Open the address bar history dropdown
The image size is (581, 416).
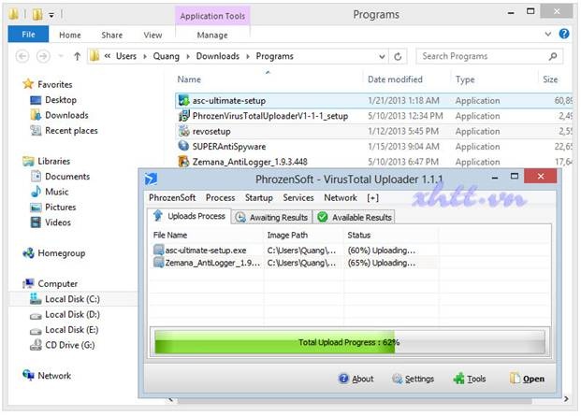382,57
